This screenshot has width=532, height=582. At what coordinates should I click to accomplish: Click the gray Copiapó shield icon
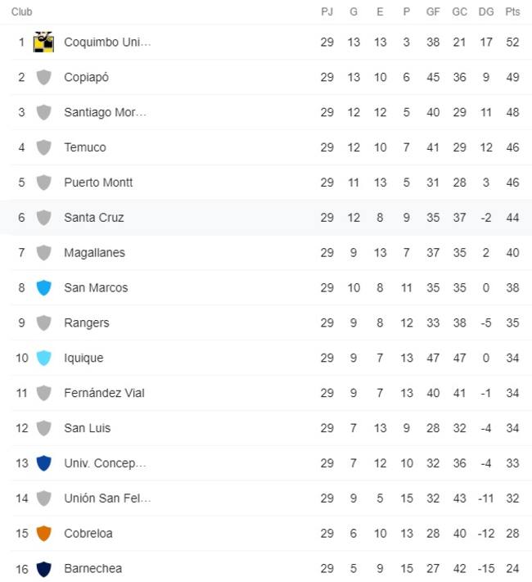[x=44, y=77]
